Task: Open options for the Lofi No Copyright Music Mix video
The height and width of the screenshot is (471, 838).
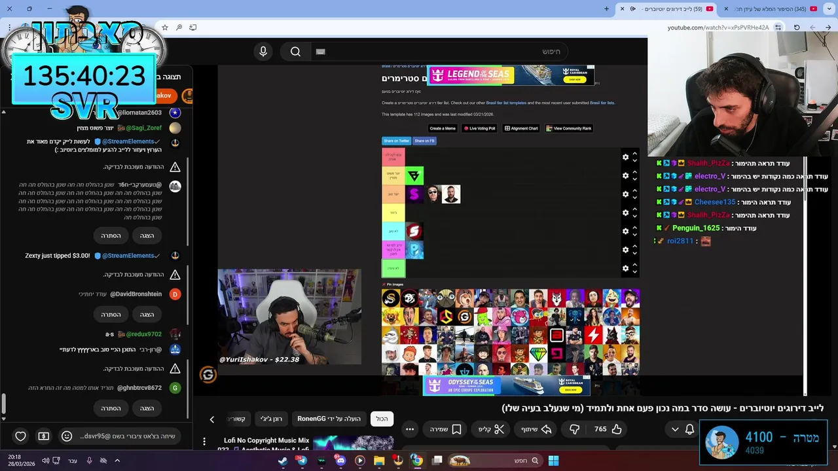Action: [x=204, y=442]
